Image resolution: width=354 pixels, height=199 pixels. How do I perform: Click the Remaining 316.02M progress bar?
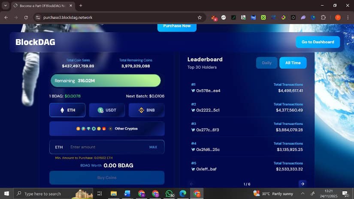(105, 81)
